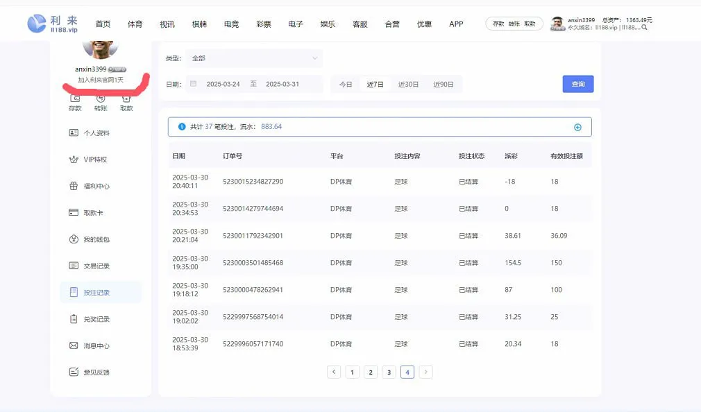Screen dimensions: 701x412
Task: Click the 我的钱包 wallet icon
Action: coord(74,239)
